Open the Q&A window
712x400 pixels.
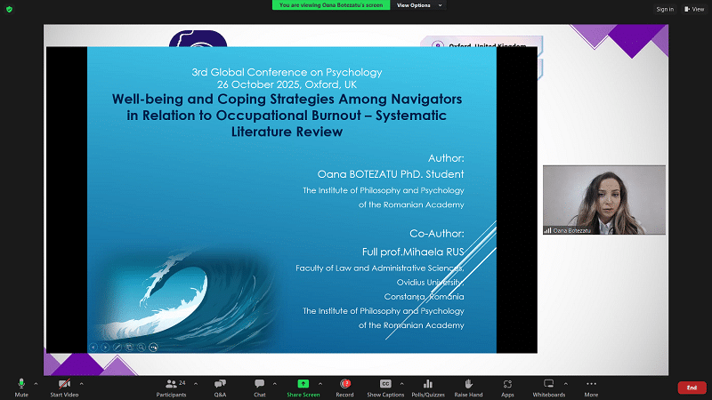coord(220,387)
